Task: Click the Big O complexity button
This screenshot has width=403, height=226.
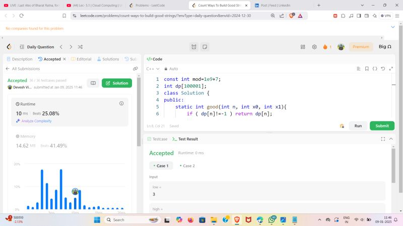Action: 385,47
